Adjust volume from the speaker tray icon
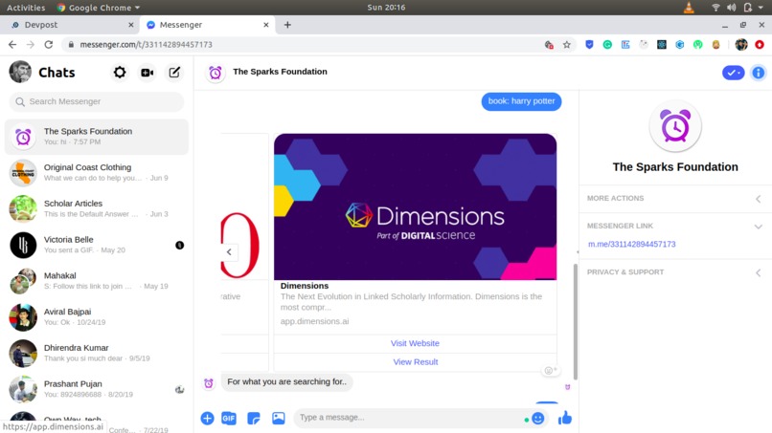The image size is (772, 433). coord(732,8)
